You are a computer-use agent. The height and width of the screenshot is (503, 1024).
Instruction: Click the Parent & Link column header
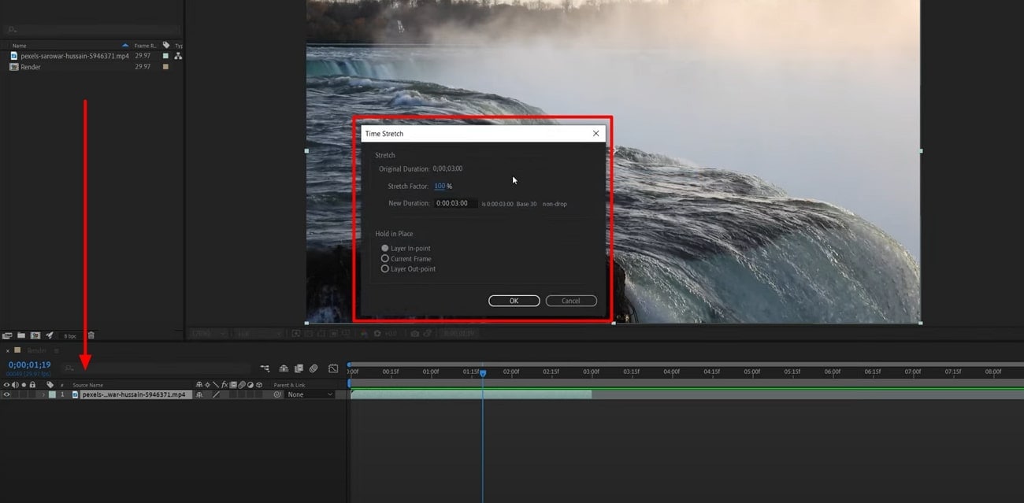click(289, 385)
